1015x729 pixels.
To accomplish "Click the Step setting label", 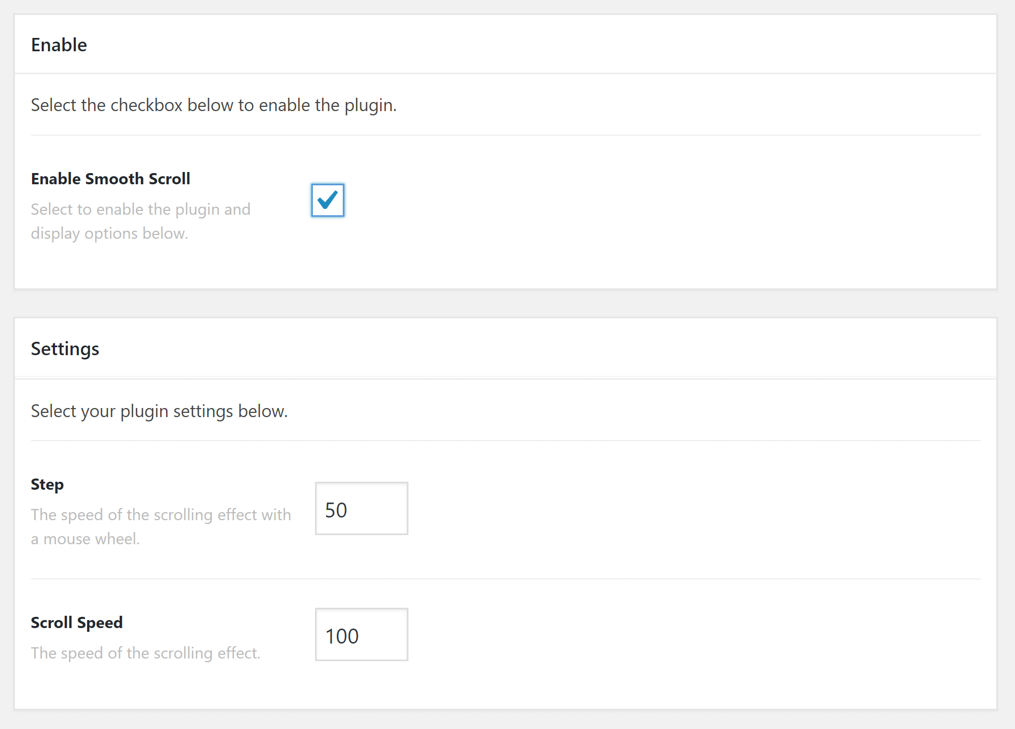I will click(46, 484).
